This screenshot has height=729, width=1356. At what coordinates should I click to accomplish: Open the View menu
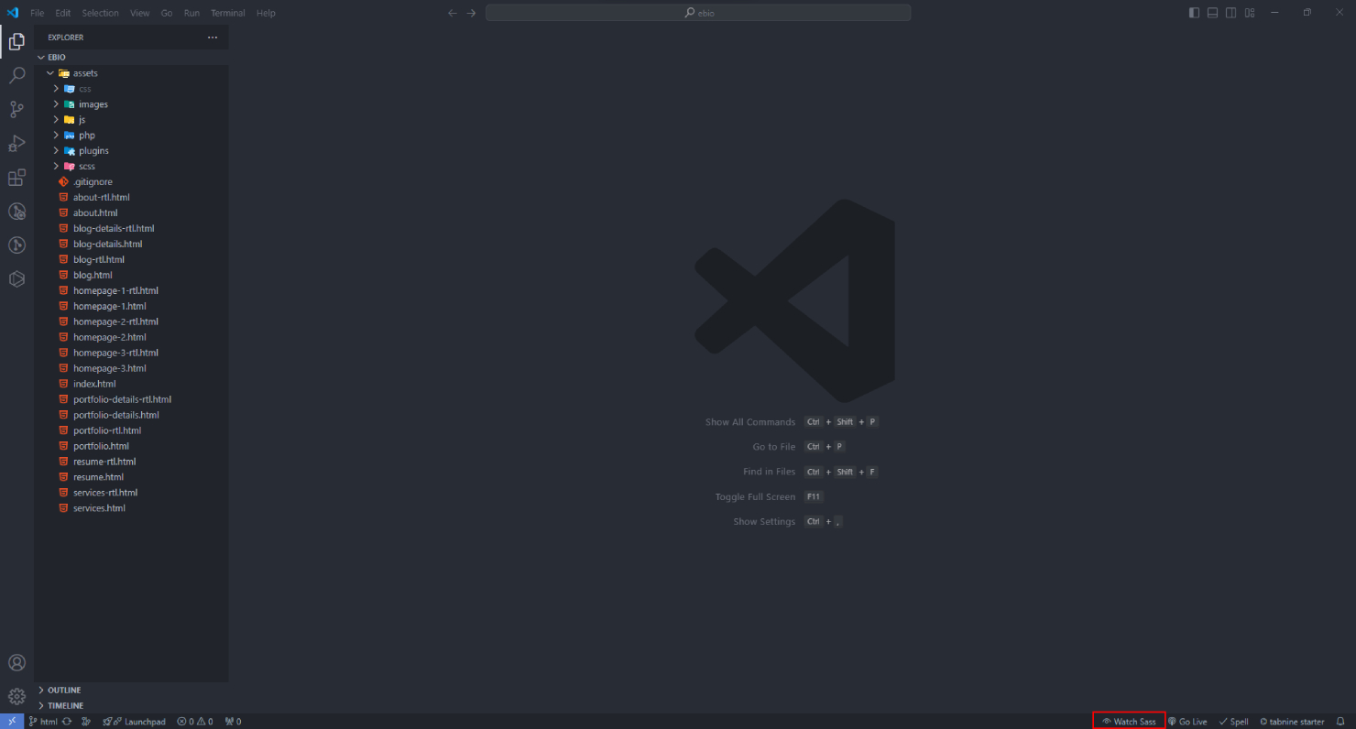point(139,13)
